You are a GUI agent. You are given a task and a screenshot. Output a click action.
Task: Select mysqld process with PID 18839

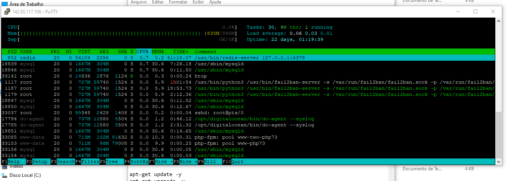pyautogui.click(x=248, y=64)
